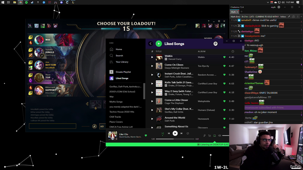Go back with the Spotify back arrow

[x=151, y=44]
